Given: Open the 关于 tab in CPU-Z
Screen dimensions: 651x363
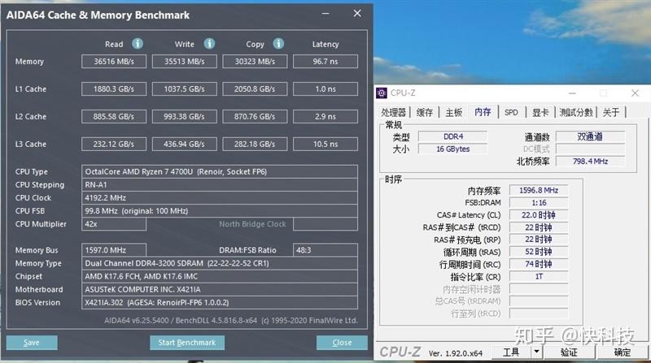Looking at the screenshot, I should pyautogui.click(x=611, y=112).
